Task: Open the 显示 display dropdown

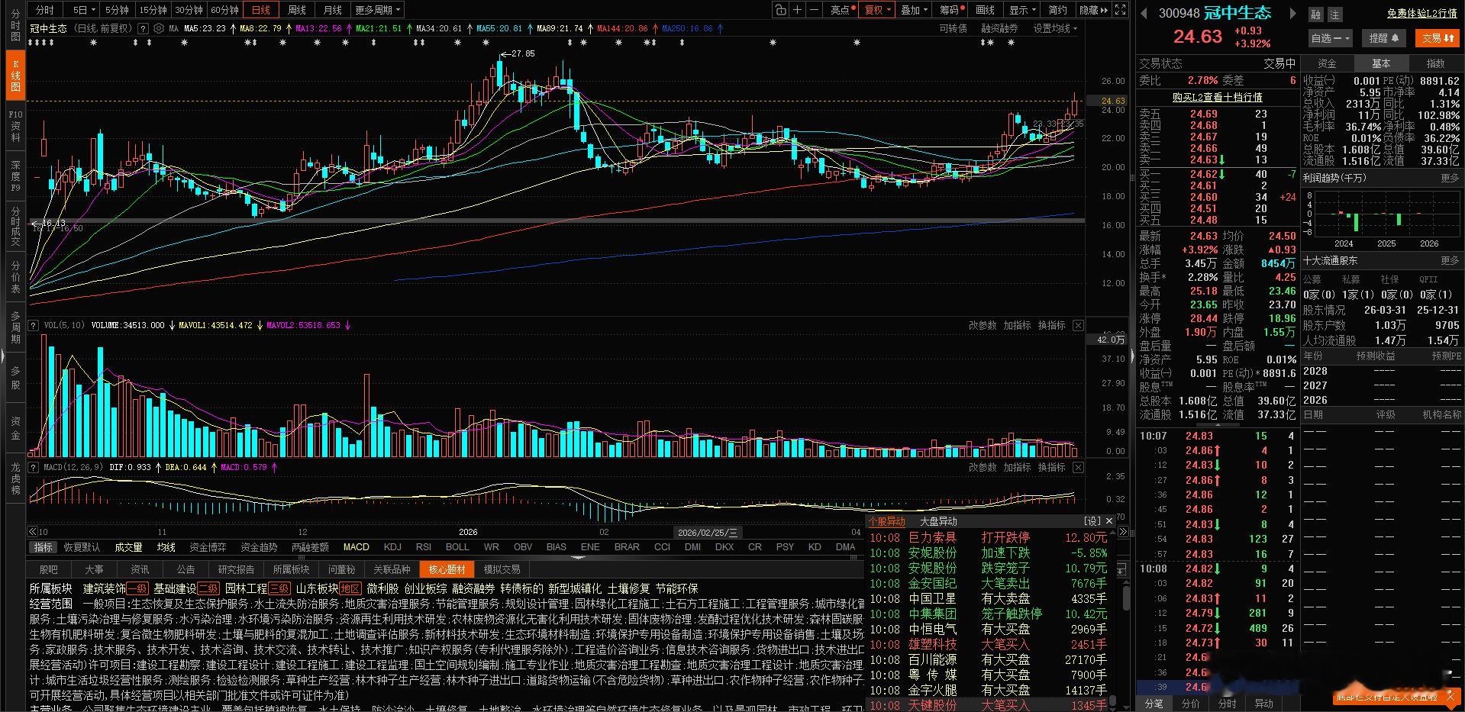Action: (x=1022, y=10)
